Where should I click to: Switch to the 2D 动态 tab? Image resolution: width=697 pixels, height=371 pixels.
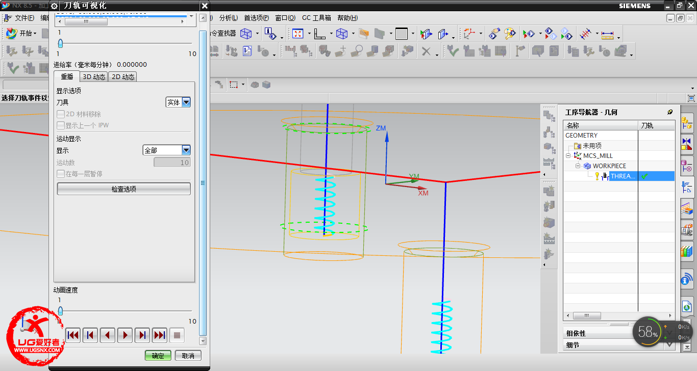(123, 77)
